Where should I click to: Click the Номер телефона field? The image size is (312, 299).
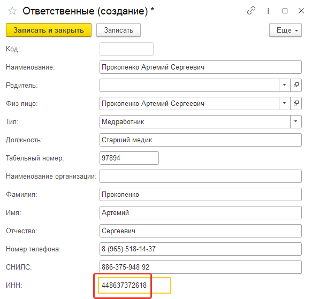pos(201,249)
